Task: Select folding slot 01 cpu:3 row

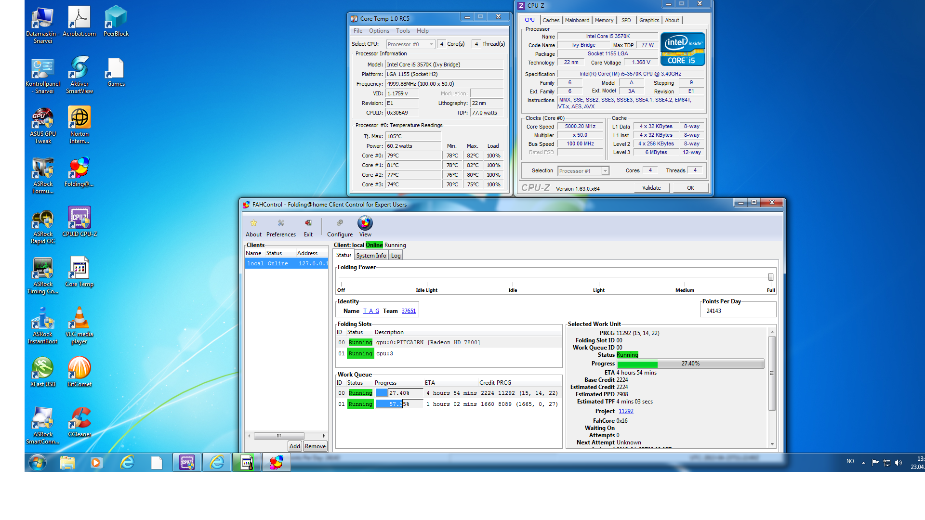Action: coord(449,353)
